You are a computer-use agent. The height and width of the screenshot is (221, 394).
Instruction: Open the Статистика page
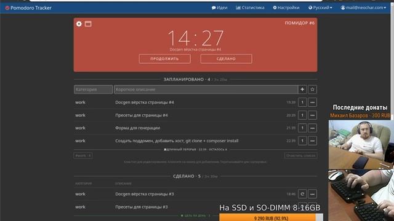(250, 8)
